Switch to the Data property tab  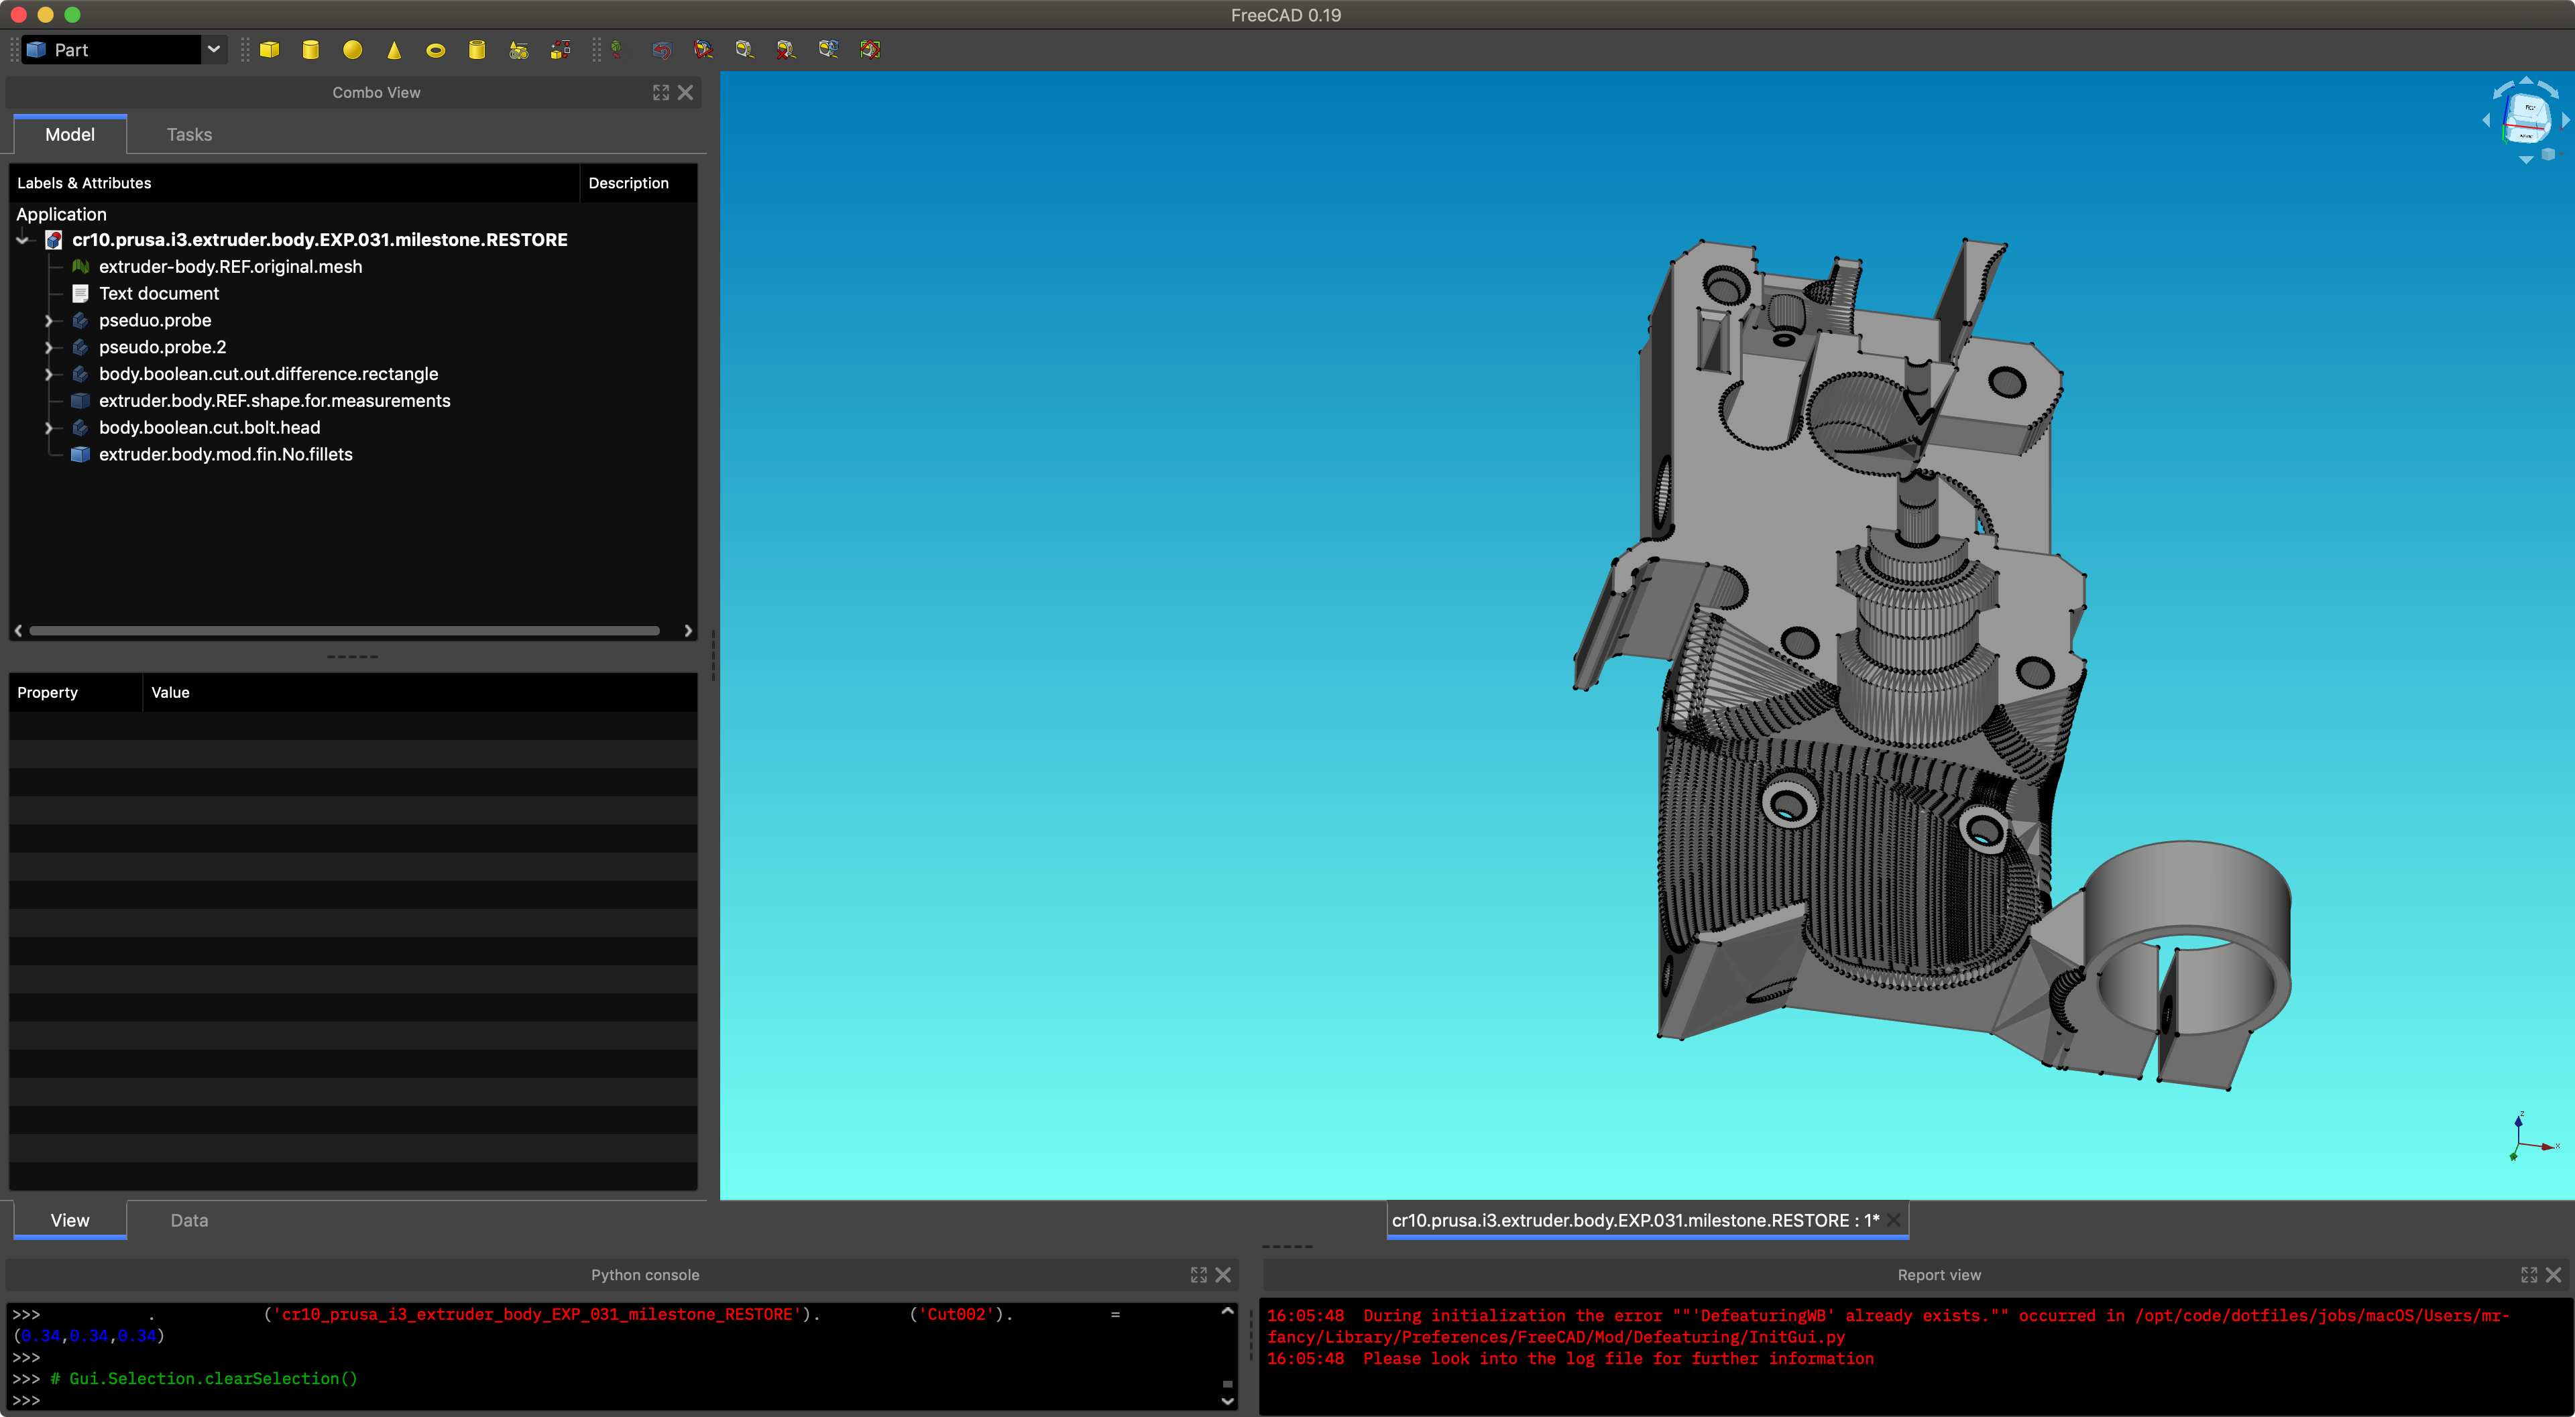(x=189, y=1220)
